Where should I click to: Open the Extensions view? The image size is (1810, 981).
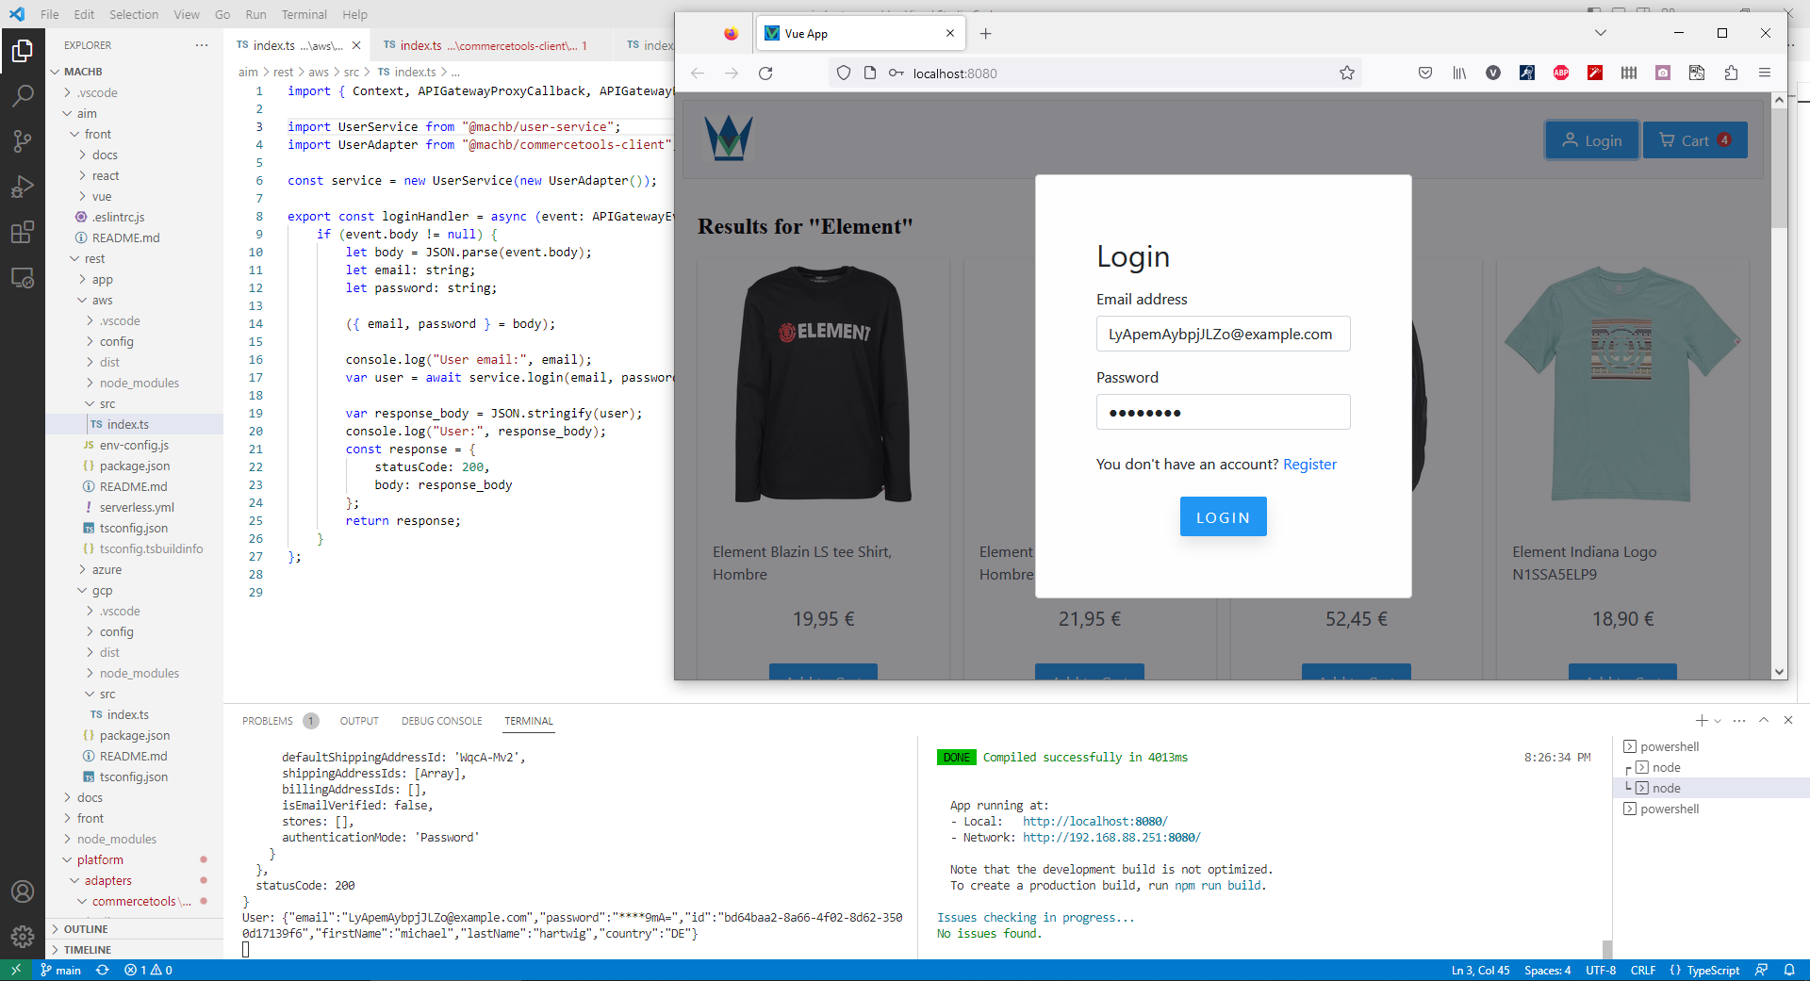point(23,232)
